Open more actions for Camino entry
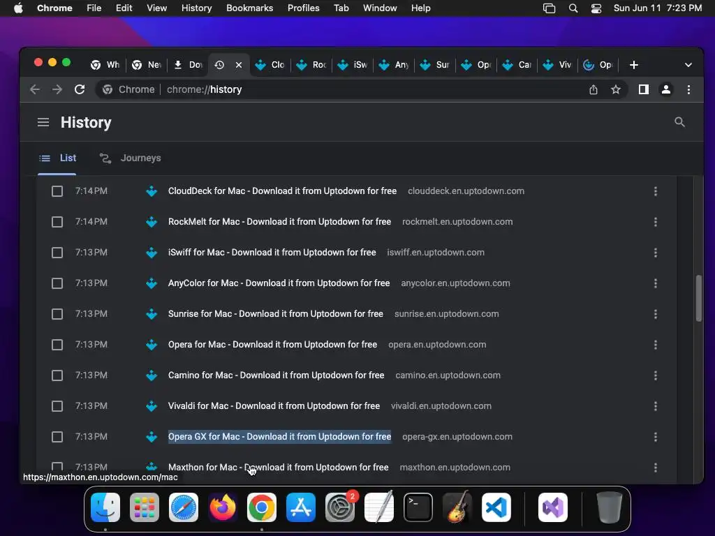The height and width of the screenshot is (536, 715). click(655, 375)
